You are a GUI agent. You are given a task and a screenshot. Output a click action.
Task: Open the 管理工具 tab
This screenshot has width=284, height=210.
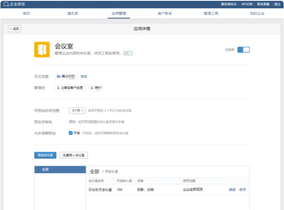[x=211, y=13]
